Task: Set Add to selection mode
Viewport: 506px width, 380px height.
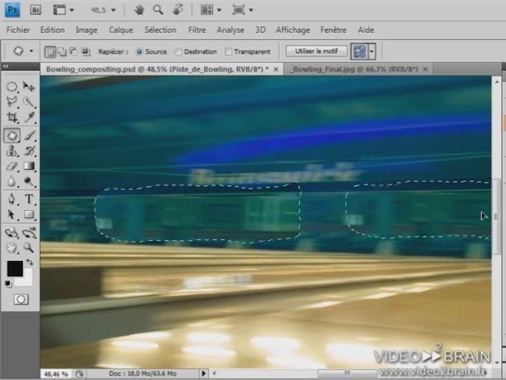Action: click(x=62, y=52)
